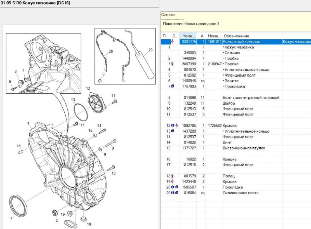The image size is (311, 229).
Task: Click the blue info icon for part 816064
Action: point(173,193)
